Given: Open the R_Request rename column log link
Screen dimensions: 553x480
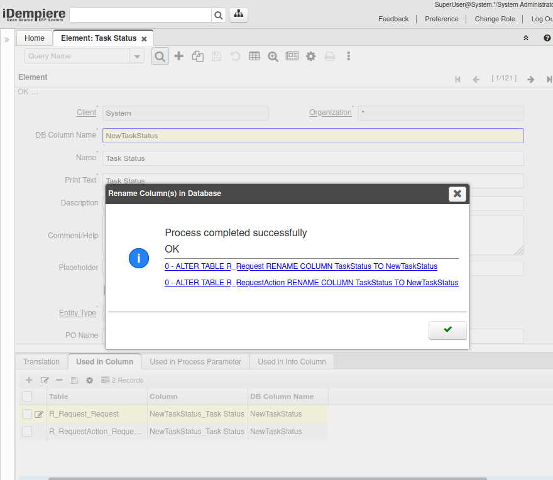Looking at the screenshot, I should [301, 266].
